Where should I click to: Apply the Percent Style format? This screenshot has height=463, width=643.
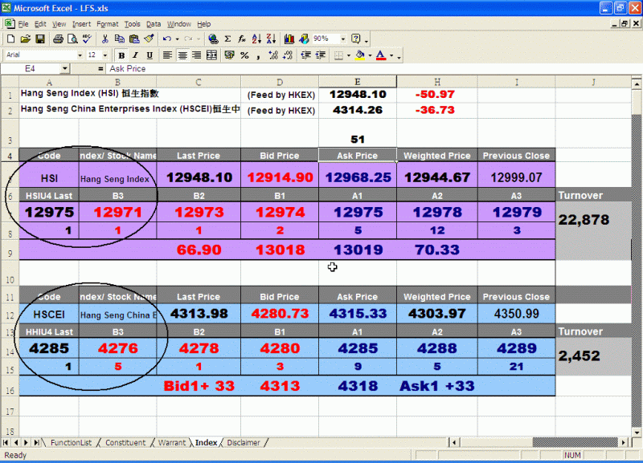(244, 55)
